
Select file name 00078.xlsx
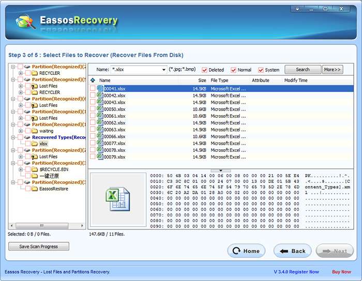114,150
